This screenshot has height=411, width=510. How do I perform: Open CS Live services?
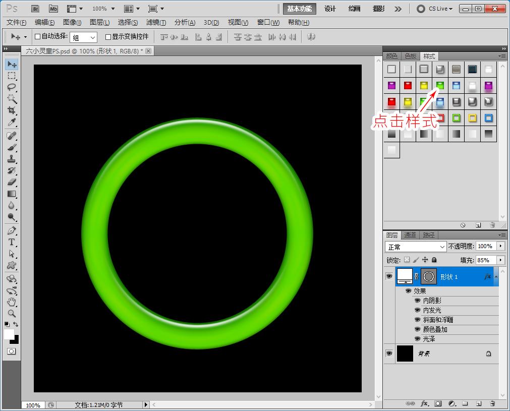point(435,9)
